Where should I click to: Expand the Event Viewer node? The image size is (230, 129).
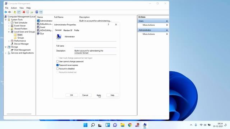[9, 26]
